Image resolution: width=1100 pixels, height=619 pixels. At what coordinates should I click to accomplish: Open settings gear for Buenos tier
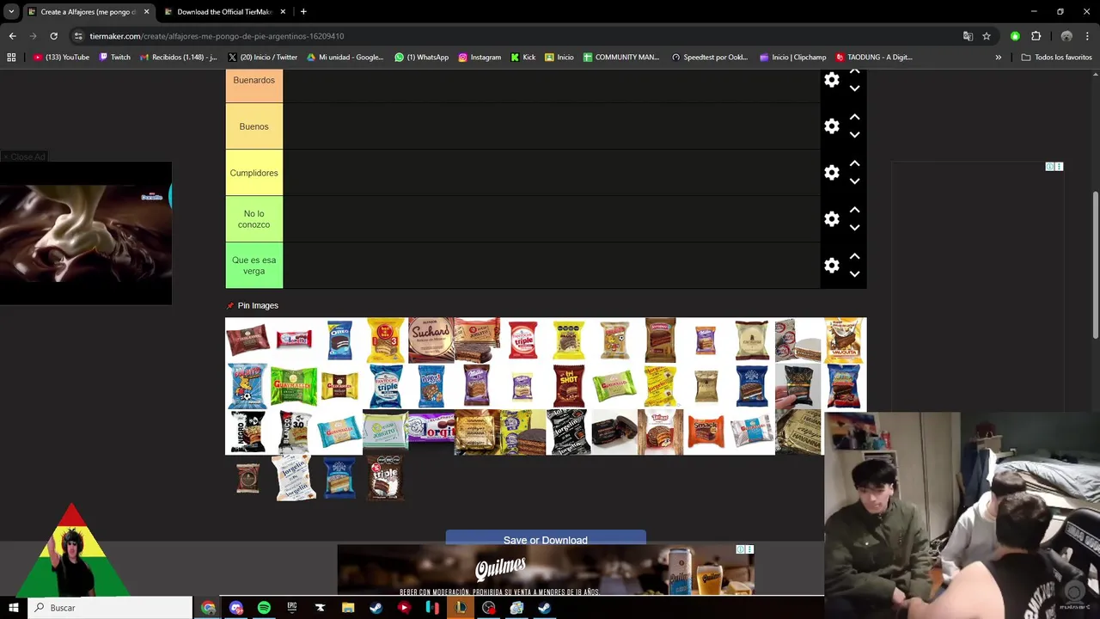[831, 126]
